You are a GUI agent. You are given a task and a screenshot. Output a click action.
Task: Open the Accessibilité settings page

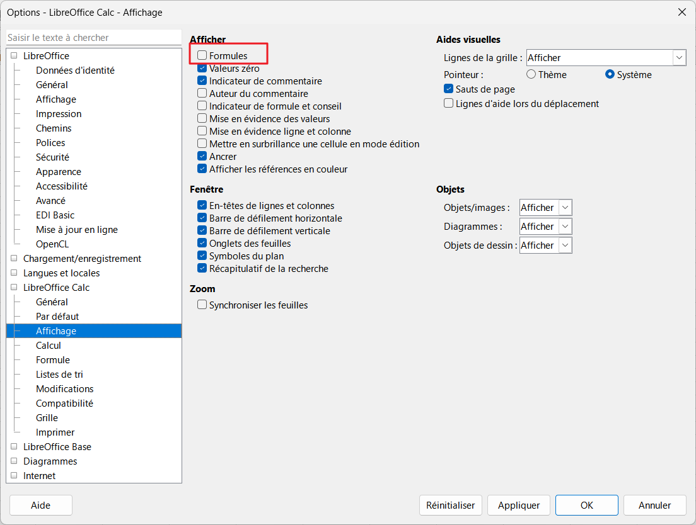[62, 186]
